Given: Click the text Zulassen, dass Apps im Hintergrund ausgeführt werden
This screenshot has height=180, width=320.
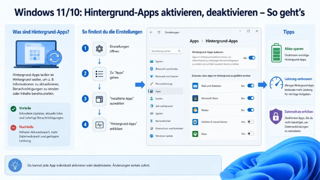Looking at the screenshot, I should (x=221, y=76).
